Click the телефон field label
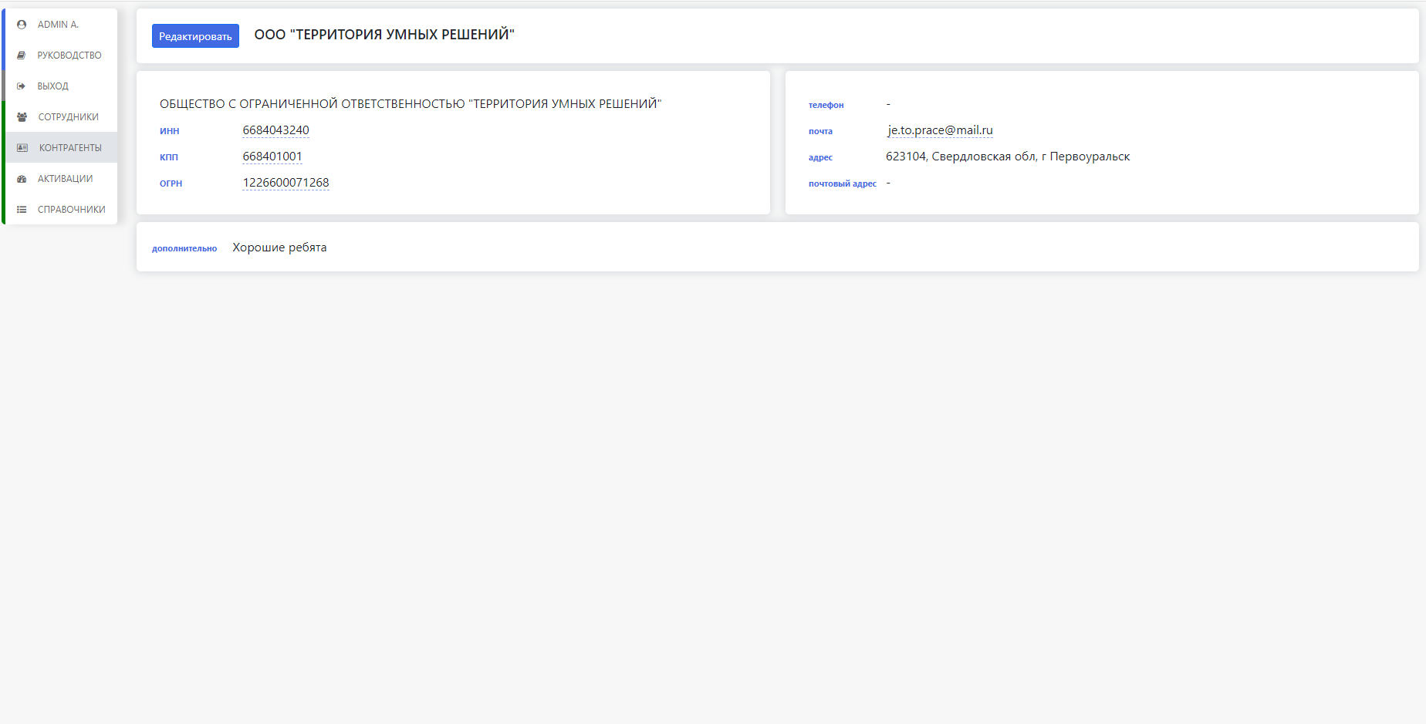Viewport: 1426px width, 724px height. [826, 105]
